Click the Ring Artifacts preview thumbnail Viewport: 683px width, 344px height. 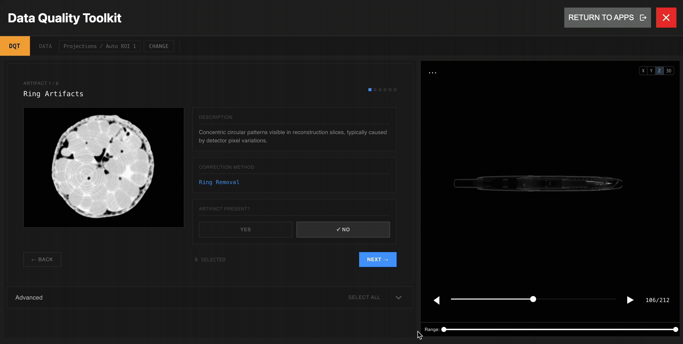click(x=103, y=167)
